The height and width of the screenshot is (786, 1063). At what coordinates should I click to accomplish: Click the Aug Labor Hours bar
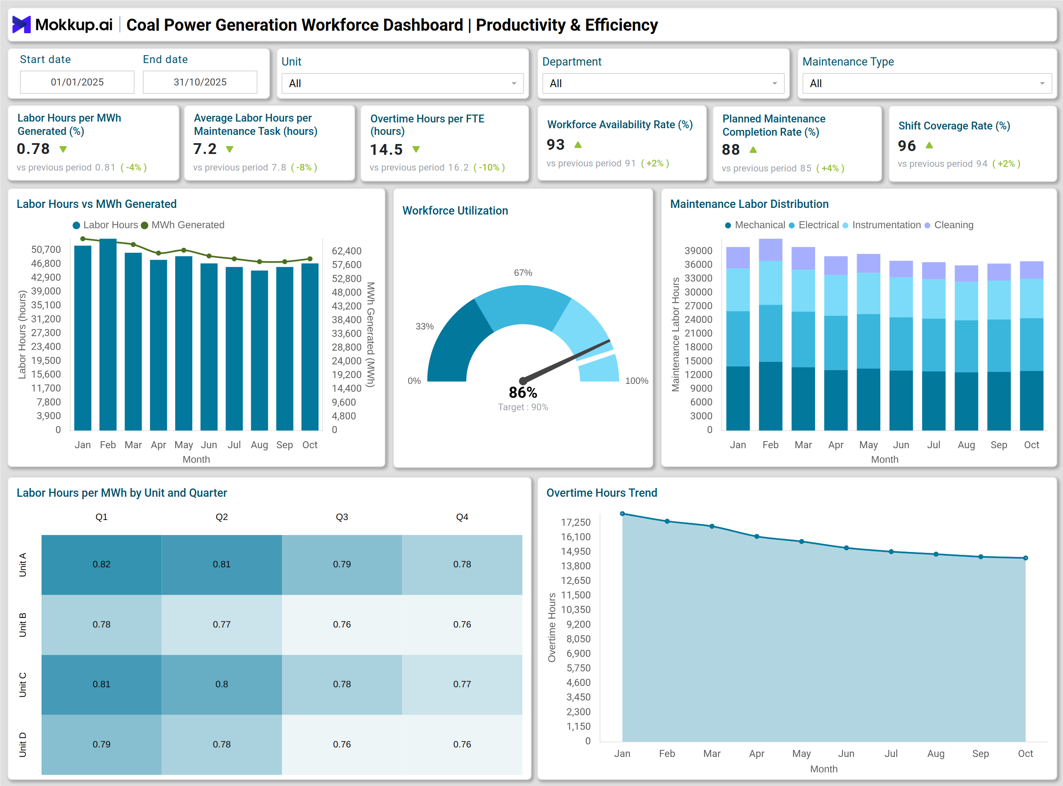(260, 351)
